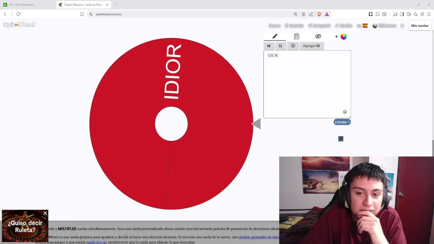This screenshot has height=244, width=434.
Task: Open advanced entry settings gear
Action: click(x=293, y=46)
